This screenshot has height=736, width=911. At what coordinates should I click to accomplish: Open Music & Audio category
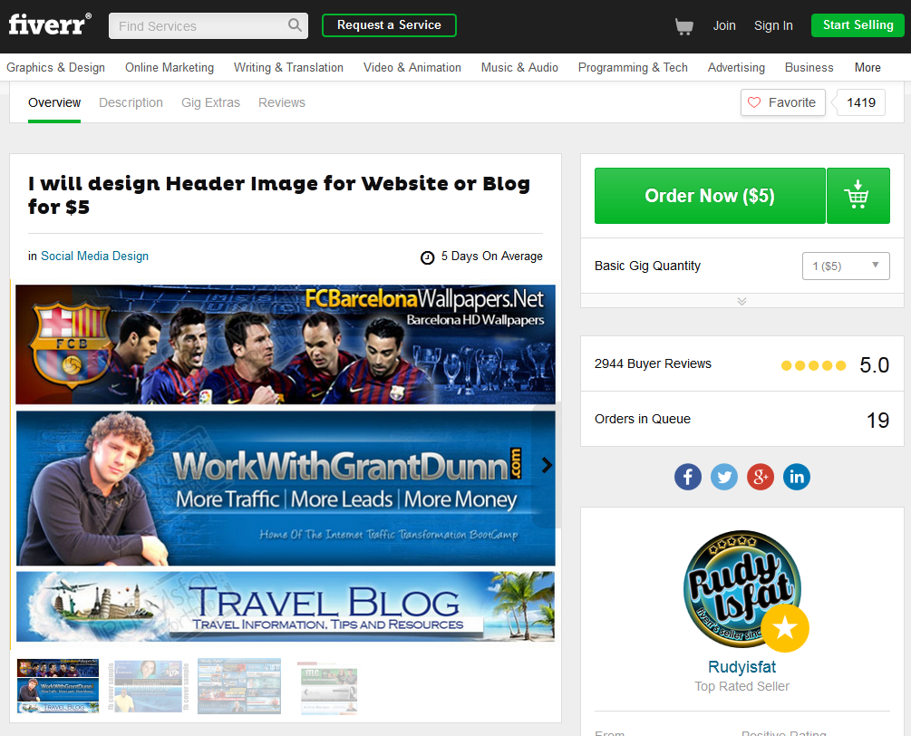coord(519,67)
